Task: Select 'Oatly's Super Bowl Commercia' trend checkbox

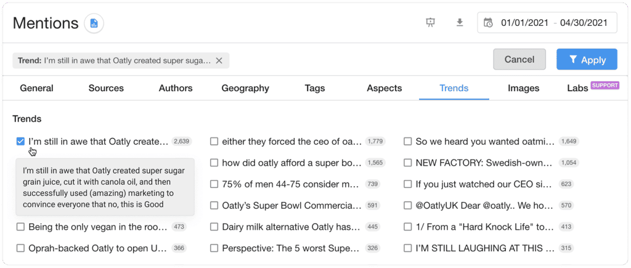Action: pos(214,206)
